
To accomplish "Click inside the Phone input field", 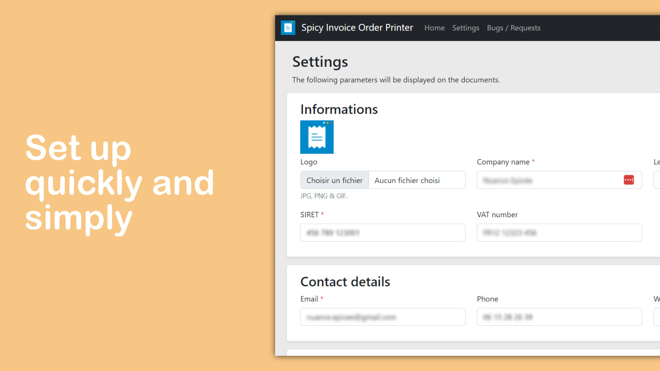I will click(559, 317).
